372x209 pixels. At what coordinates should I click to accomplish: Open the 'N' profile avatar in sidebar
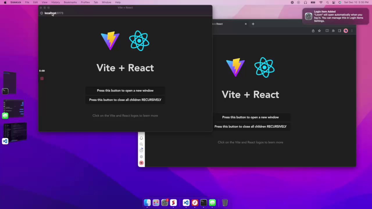(x=141, y=163)
